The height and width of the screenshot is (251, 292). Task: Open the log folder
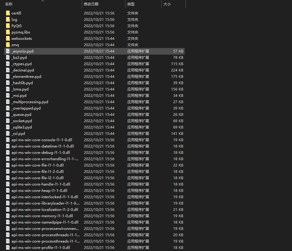(14, 19)
